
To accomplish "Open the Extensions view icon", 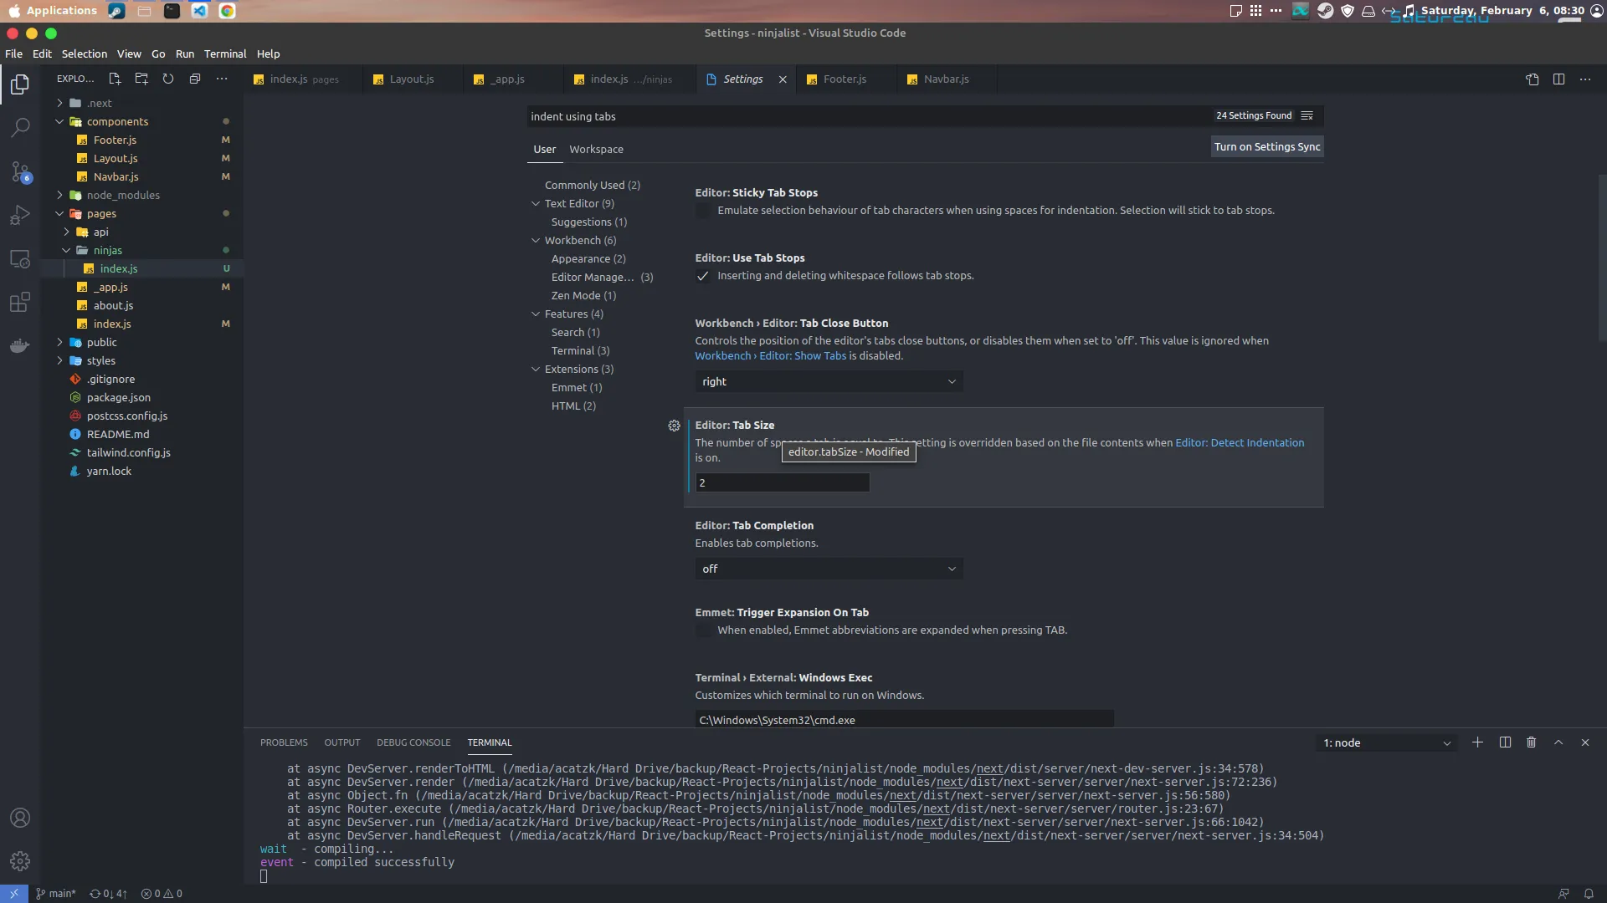I will [x=20, y=302].
